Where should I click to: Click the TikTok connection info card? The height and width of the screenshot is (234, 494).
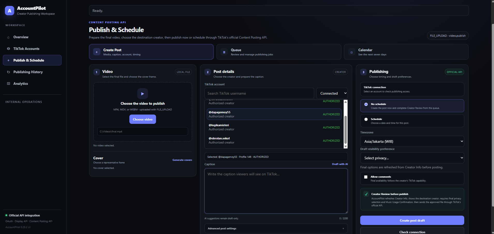pyautogui.click(x=412, y=89)
